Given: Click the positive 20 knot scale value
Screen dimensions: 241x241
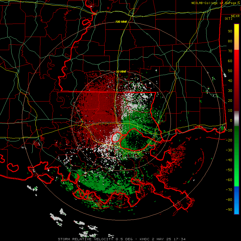Looking at the screenshot, I should click(x=230, y=101).
